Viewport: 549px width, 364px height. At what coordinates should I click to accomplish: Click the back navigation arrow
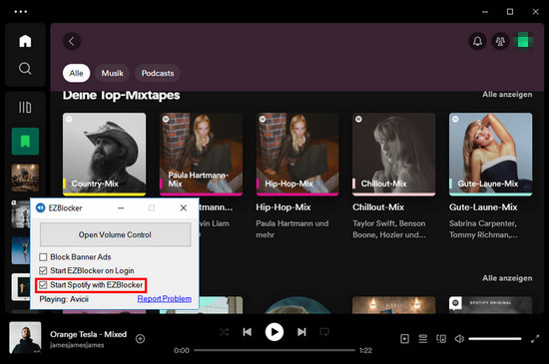[x=72, y=41]
